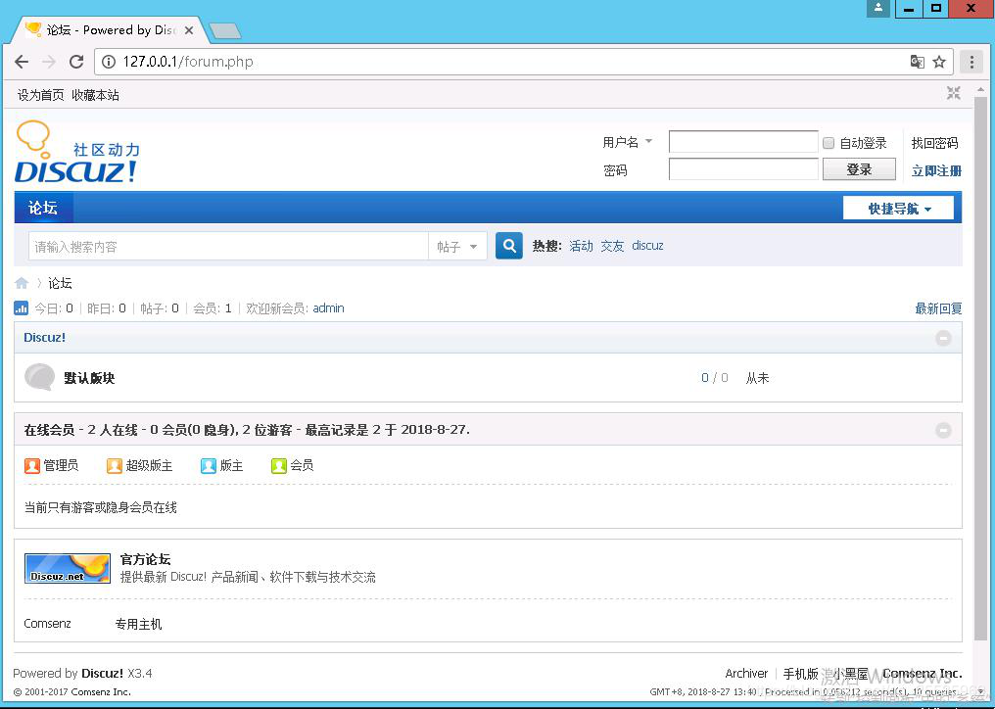Open the translate icon in the address bar
This screenshot has height=709, width=995.
coord(915,61)
